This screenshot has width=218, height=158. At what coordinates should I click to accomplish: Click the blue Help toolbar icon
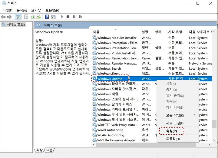point(47,17)
